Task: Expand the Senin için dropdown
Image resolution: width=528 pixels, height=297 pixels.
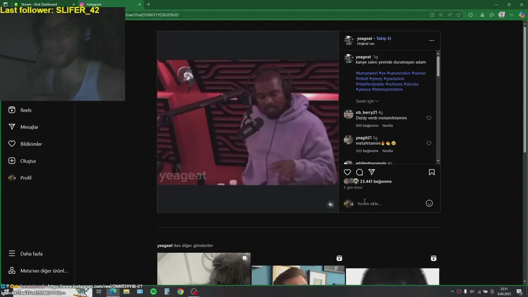Action: click(x=367, y=101)
